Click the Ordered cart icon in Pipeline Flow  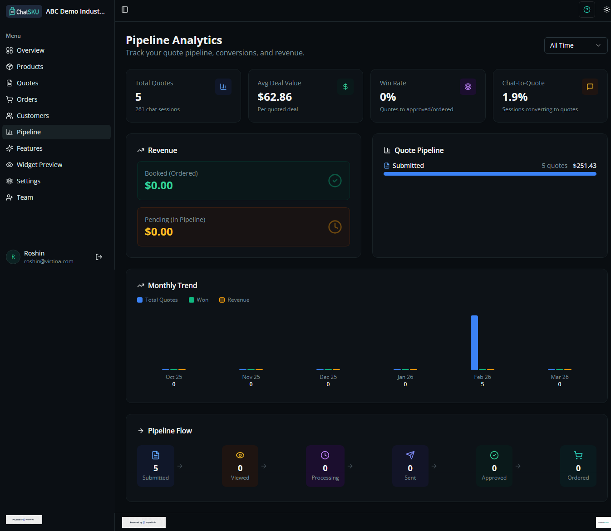[578, 455]
